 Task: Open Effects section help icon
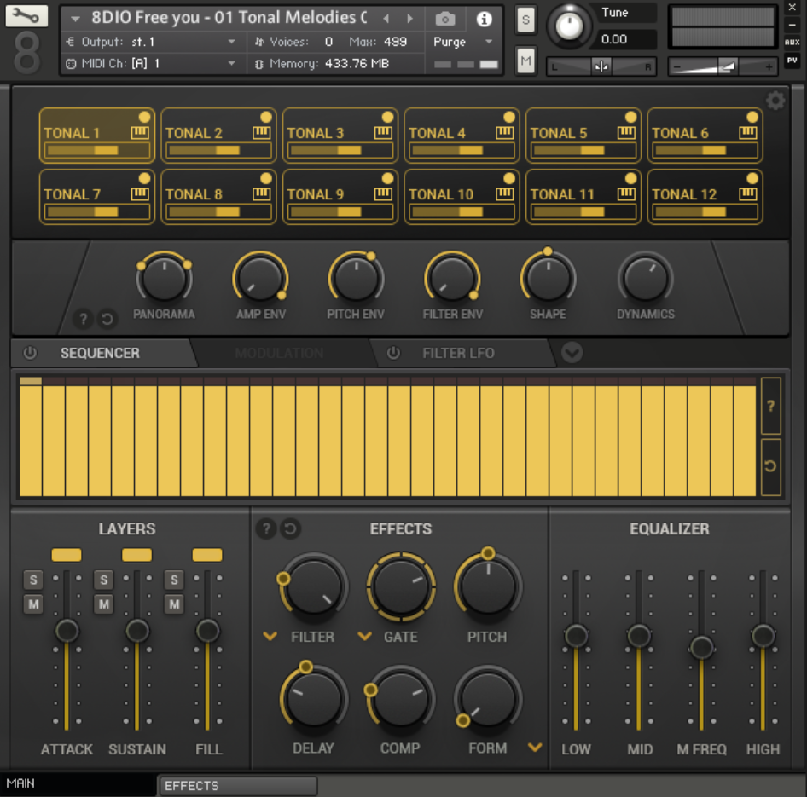(266, 528)
